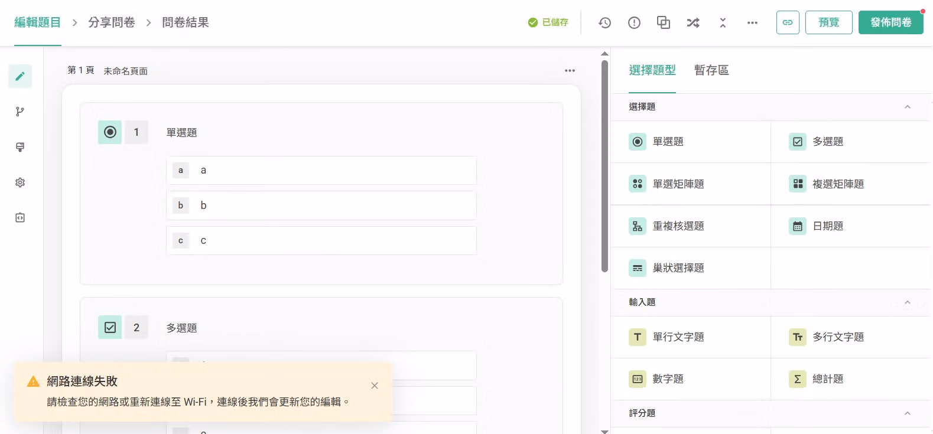The height and width of the screenshot is (434, 933).
Task: Click question number 2 badge
Action: (x=136, y=327)
